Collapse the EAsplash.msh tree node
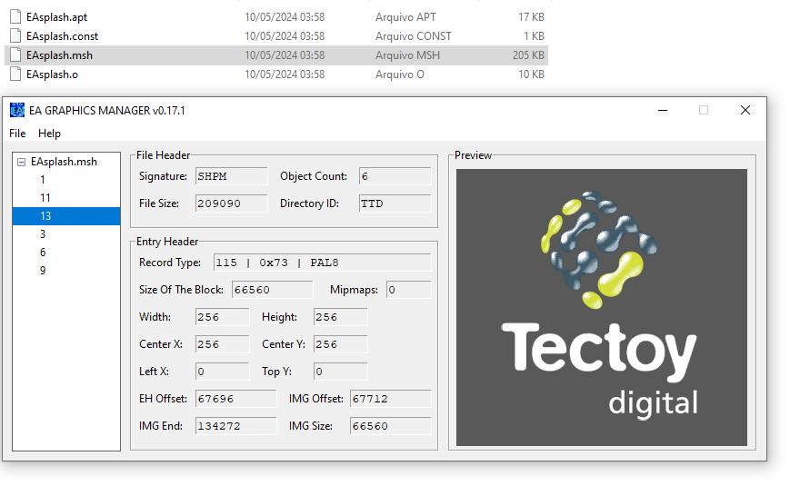Image resolution: width=790 pixels, height=486 pixels. pyautogui.click(x=21, y=162)
